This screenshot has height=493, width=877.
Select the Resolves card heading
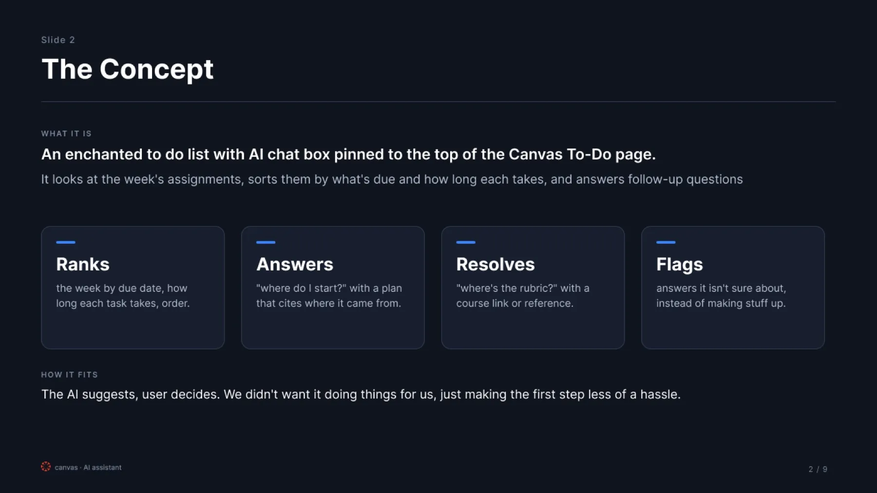(x=496, y=264)
